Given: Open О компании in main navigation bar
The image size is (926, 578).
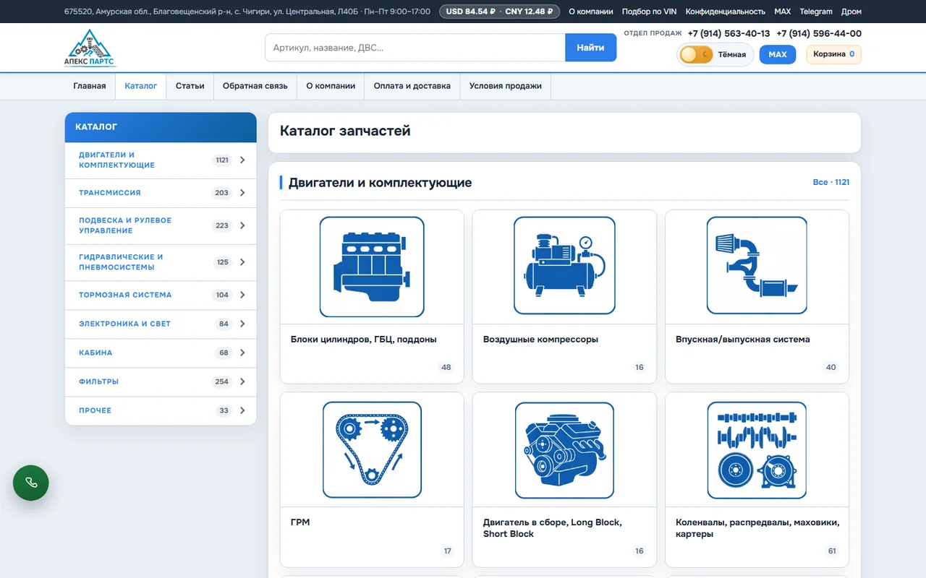Looking at the screenshot, I should [x=331, y=86].
